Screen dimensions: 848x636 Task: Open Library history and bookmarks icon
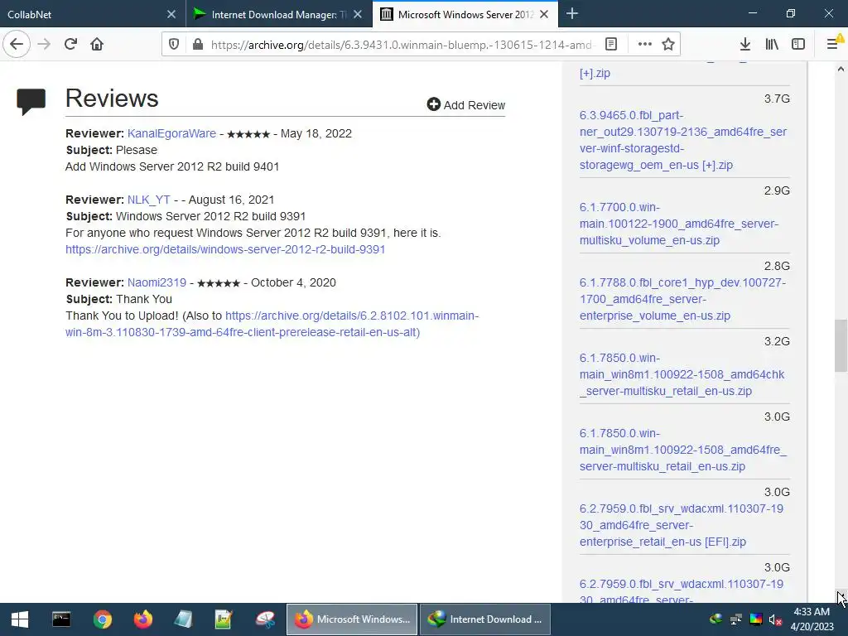pyautogui.click(x=772, y=45)
